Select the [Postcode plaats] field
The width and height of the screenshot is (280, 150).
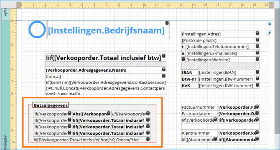pos(220,40)
